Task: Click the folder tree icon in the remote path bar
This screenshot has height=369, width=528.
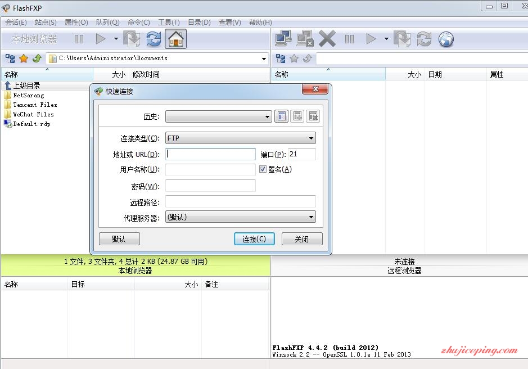Action: click(x=281, y=58)
